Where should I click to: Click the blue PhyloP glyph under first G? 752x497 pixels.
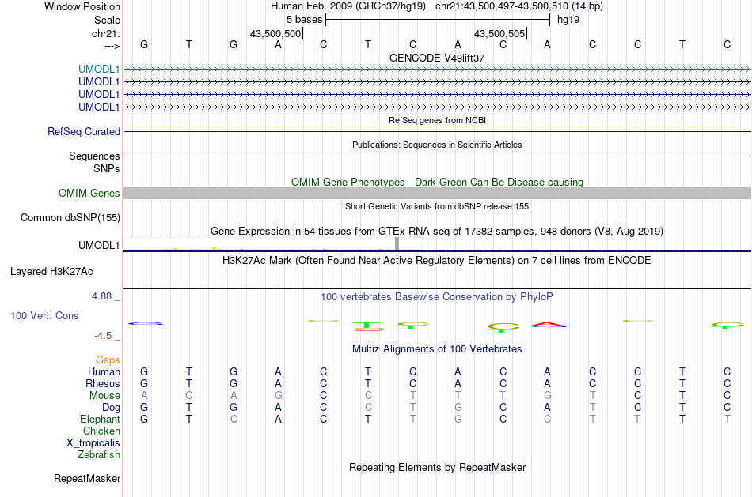145,324
